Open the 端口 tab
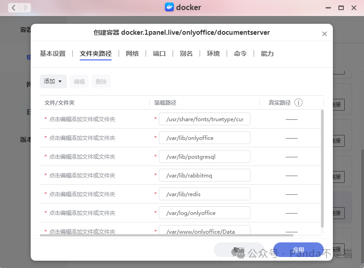 159,54
